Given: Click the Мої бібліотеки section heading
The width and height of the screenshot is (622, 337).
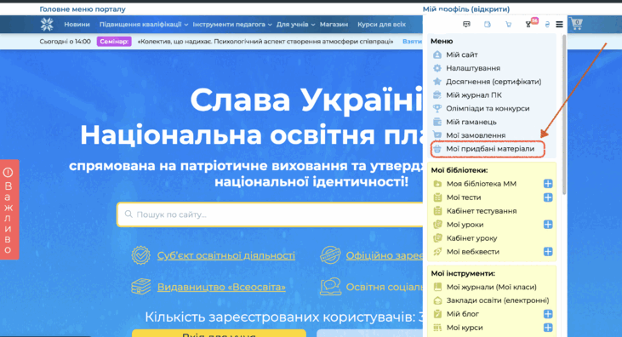Looking at the screenshot, I should [459, 170].
